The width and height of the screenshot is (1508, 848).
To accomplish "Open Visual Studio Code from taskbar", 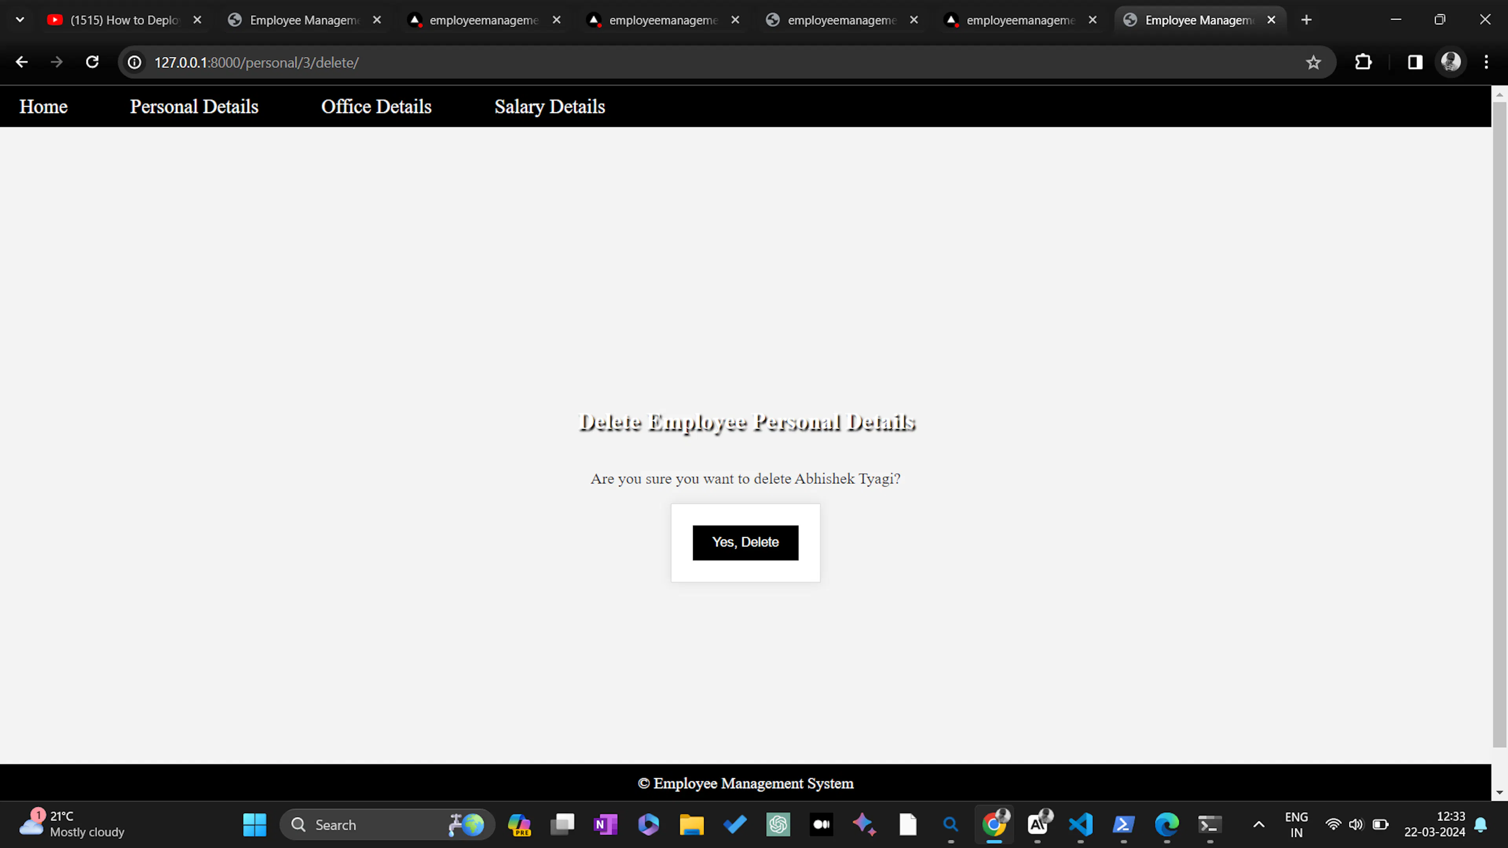I will [x=1081, y=824].
